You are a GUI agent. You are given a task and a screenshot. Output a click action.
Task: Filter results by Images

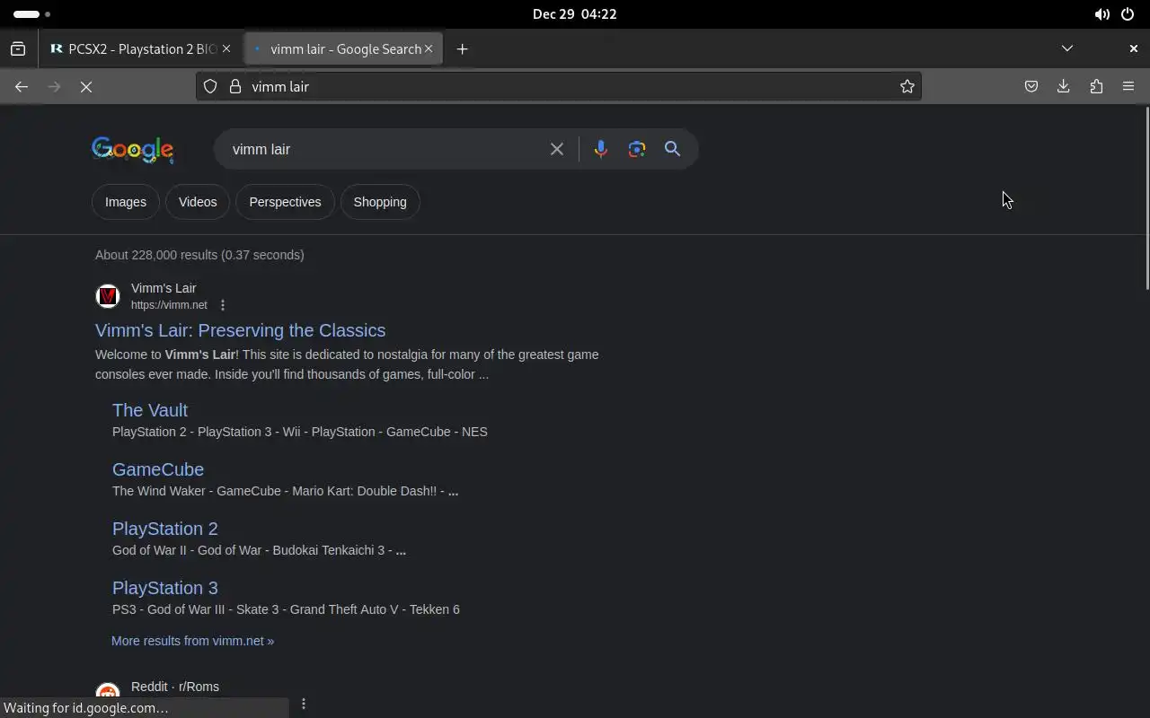tap(126, 202)
